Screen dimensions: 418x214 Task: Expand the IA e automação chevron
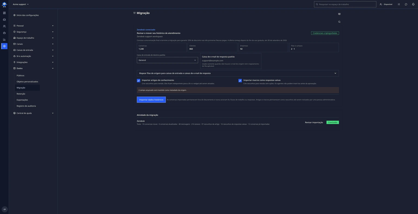(x=53, y=56)
